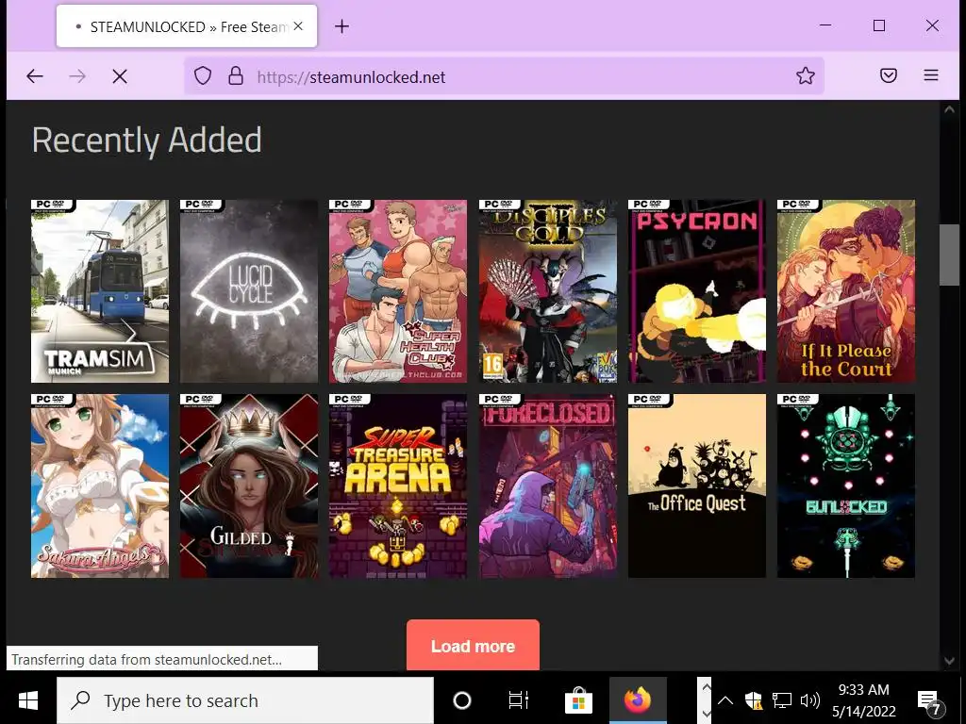Image resolution: width=966 pixels, height=724 pixels.
Task: Click the Firefox taskbar icon
Action: (638, 700)
